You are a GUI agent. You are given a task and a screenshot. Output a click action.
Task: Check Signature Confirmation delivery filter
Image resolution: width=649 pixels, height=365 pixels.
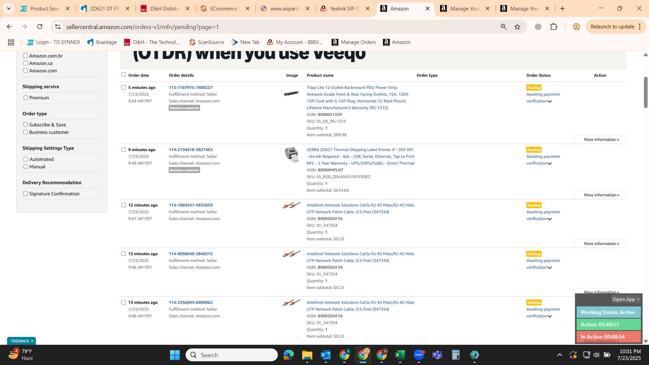tap(25, 194)
